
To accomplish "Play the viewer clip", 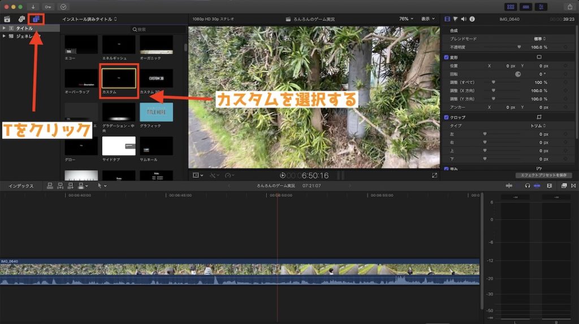I will point(283,175).
